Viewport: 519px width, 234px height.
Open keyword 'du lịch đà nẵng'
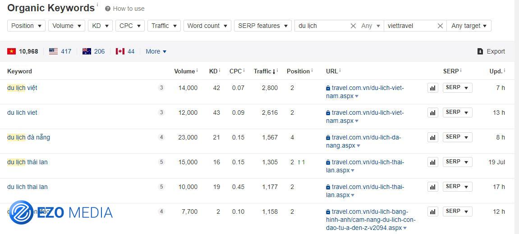[29, 137]
